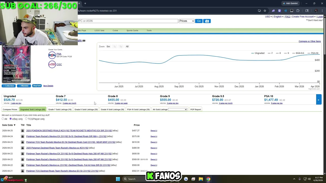Toggle grade 7 series in chart legend
Image resolution: width=326 pixels, height=183 pixels.
coord(270,53)
